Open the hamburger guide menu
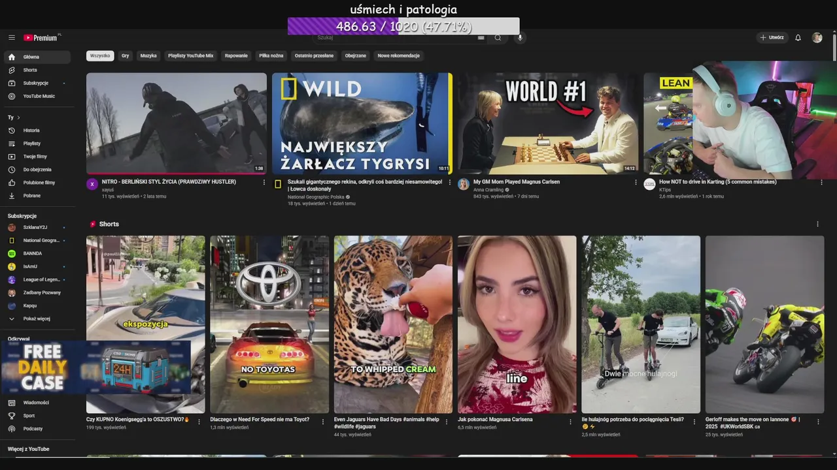The width and height of the screenshot is (837, 470). tap(12, 38)
